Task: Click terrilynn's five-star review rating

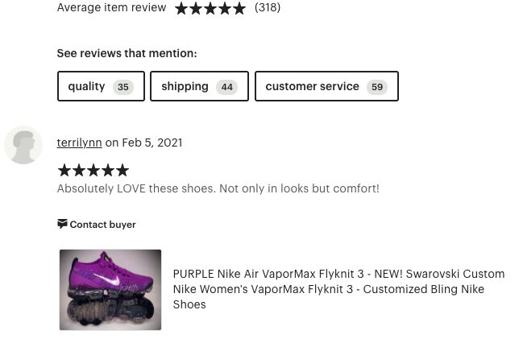Action: [93, 171]
